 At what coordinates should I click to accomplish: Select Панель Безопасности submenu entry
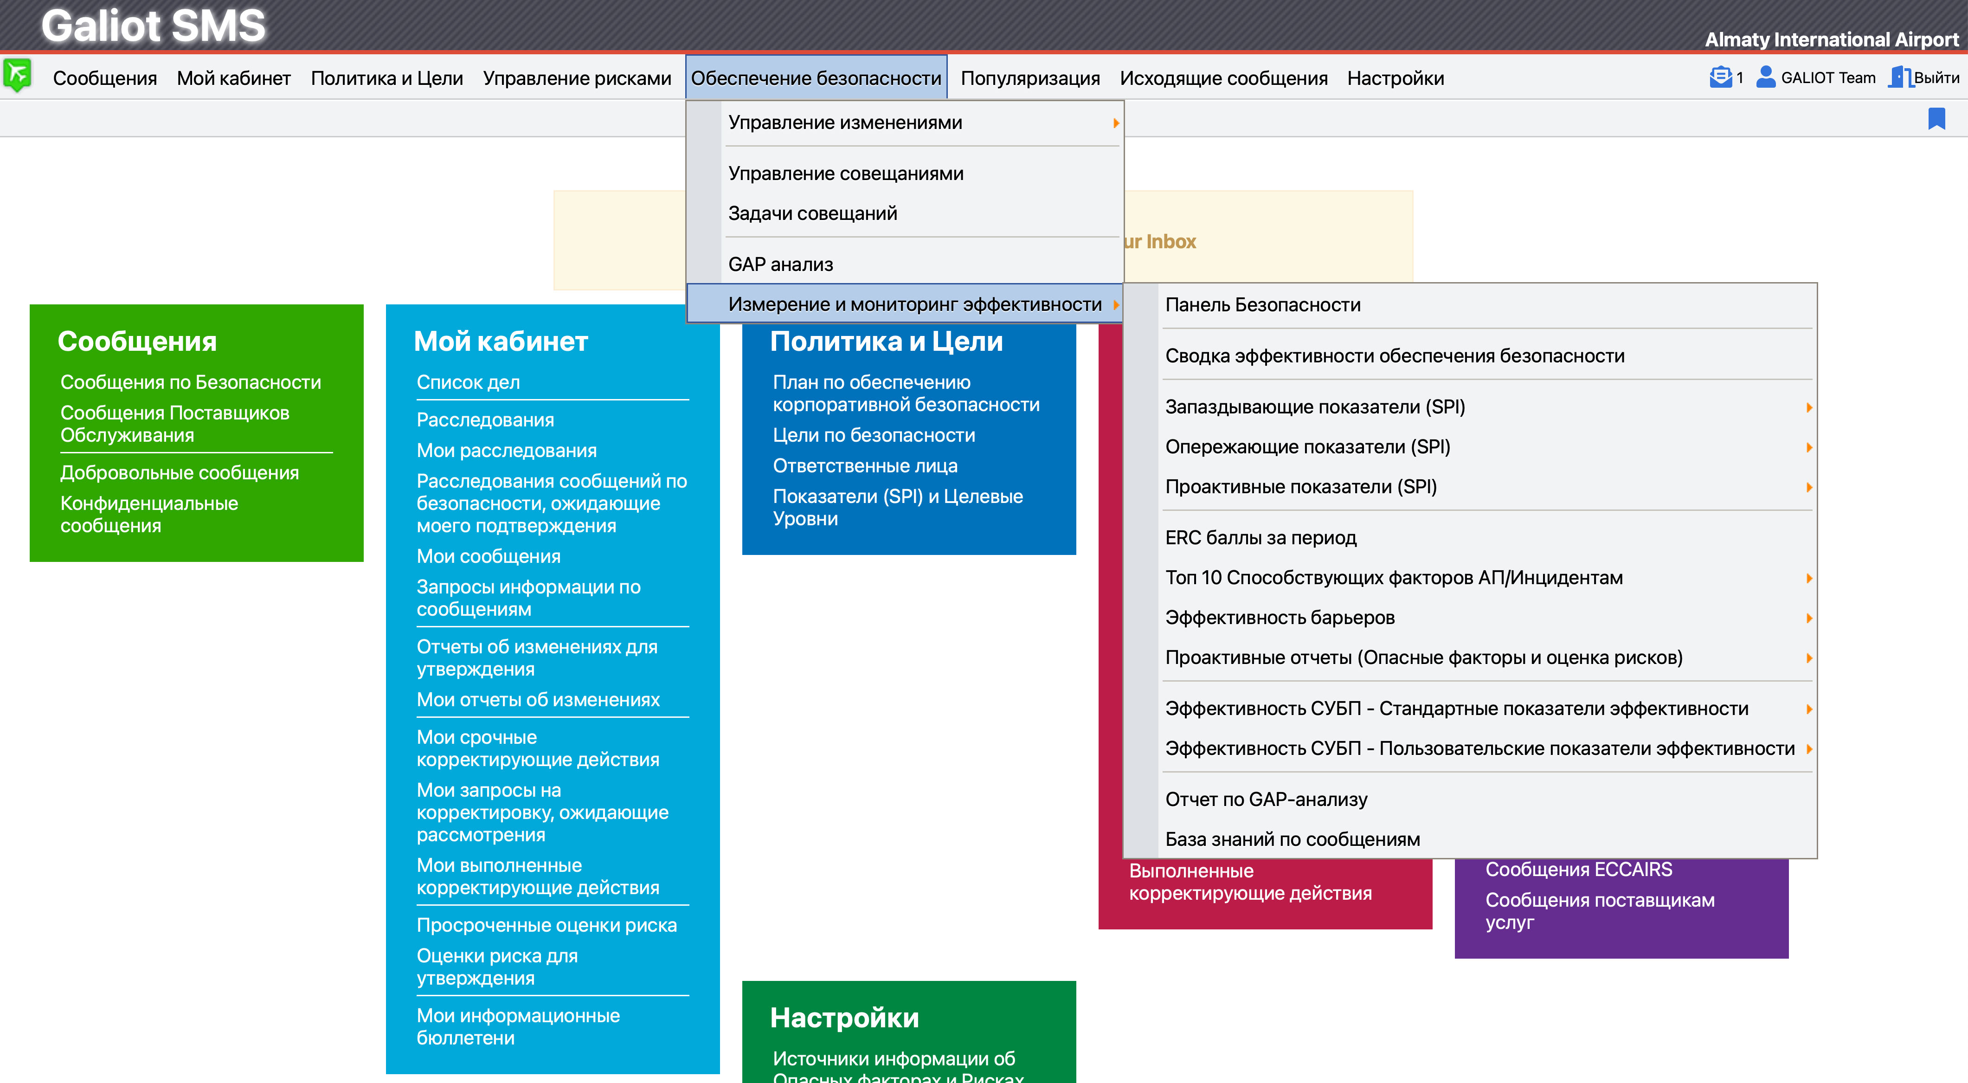[x=1471, y=305]
